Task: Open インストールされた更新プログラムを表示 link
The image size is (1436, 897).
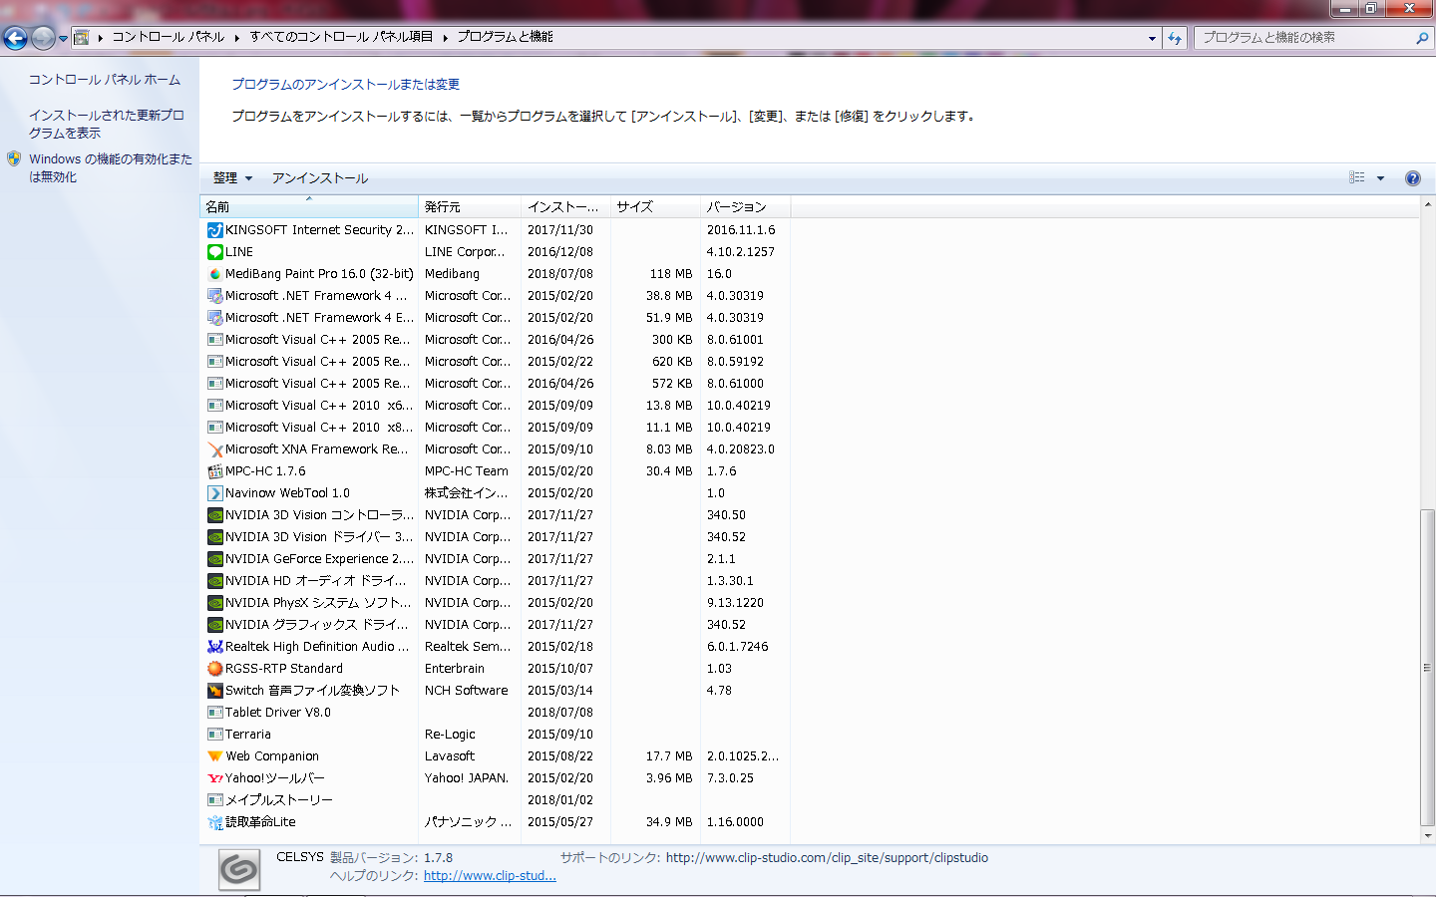Action: [x=107, y=125]
